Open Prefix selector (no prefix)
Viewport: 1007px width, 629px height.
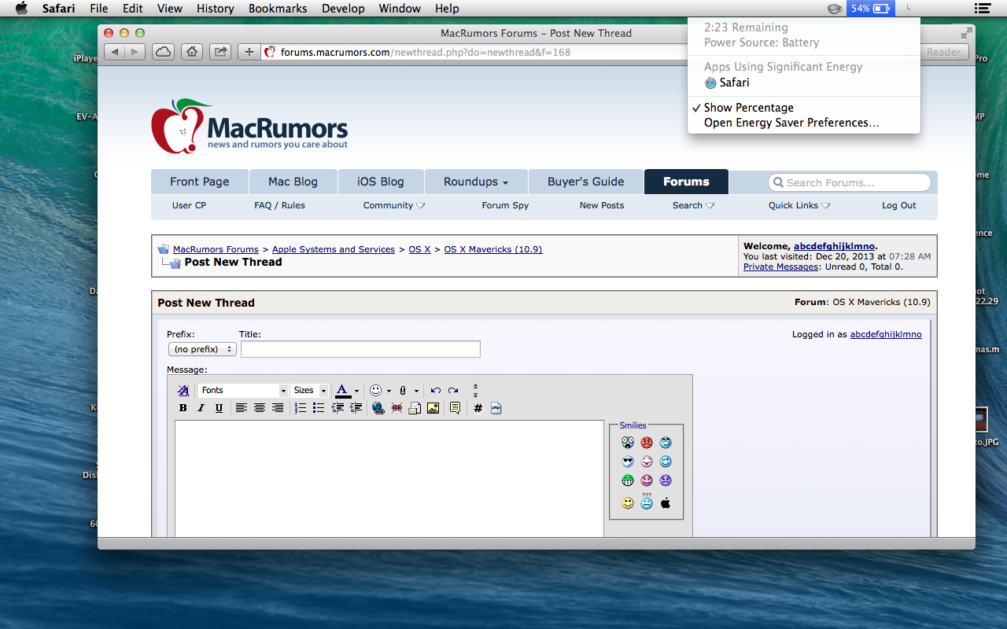coord(202,349)
